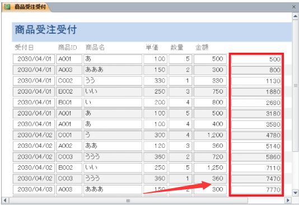This screenshot has height=205, width=299.
Task: Click the 金額 column label
Action: click(x=202, y=47)
